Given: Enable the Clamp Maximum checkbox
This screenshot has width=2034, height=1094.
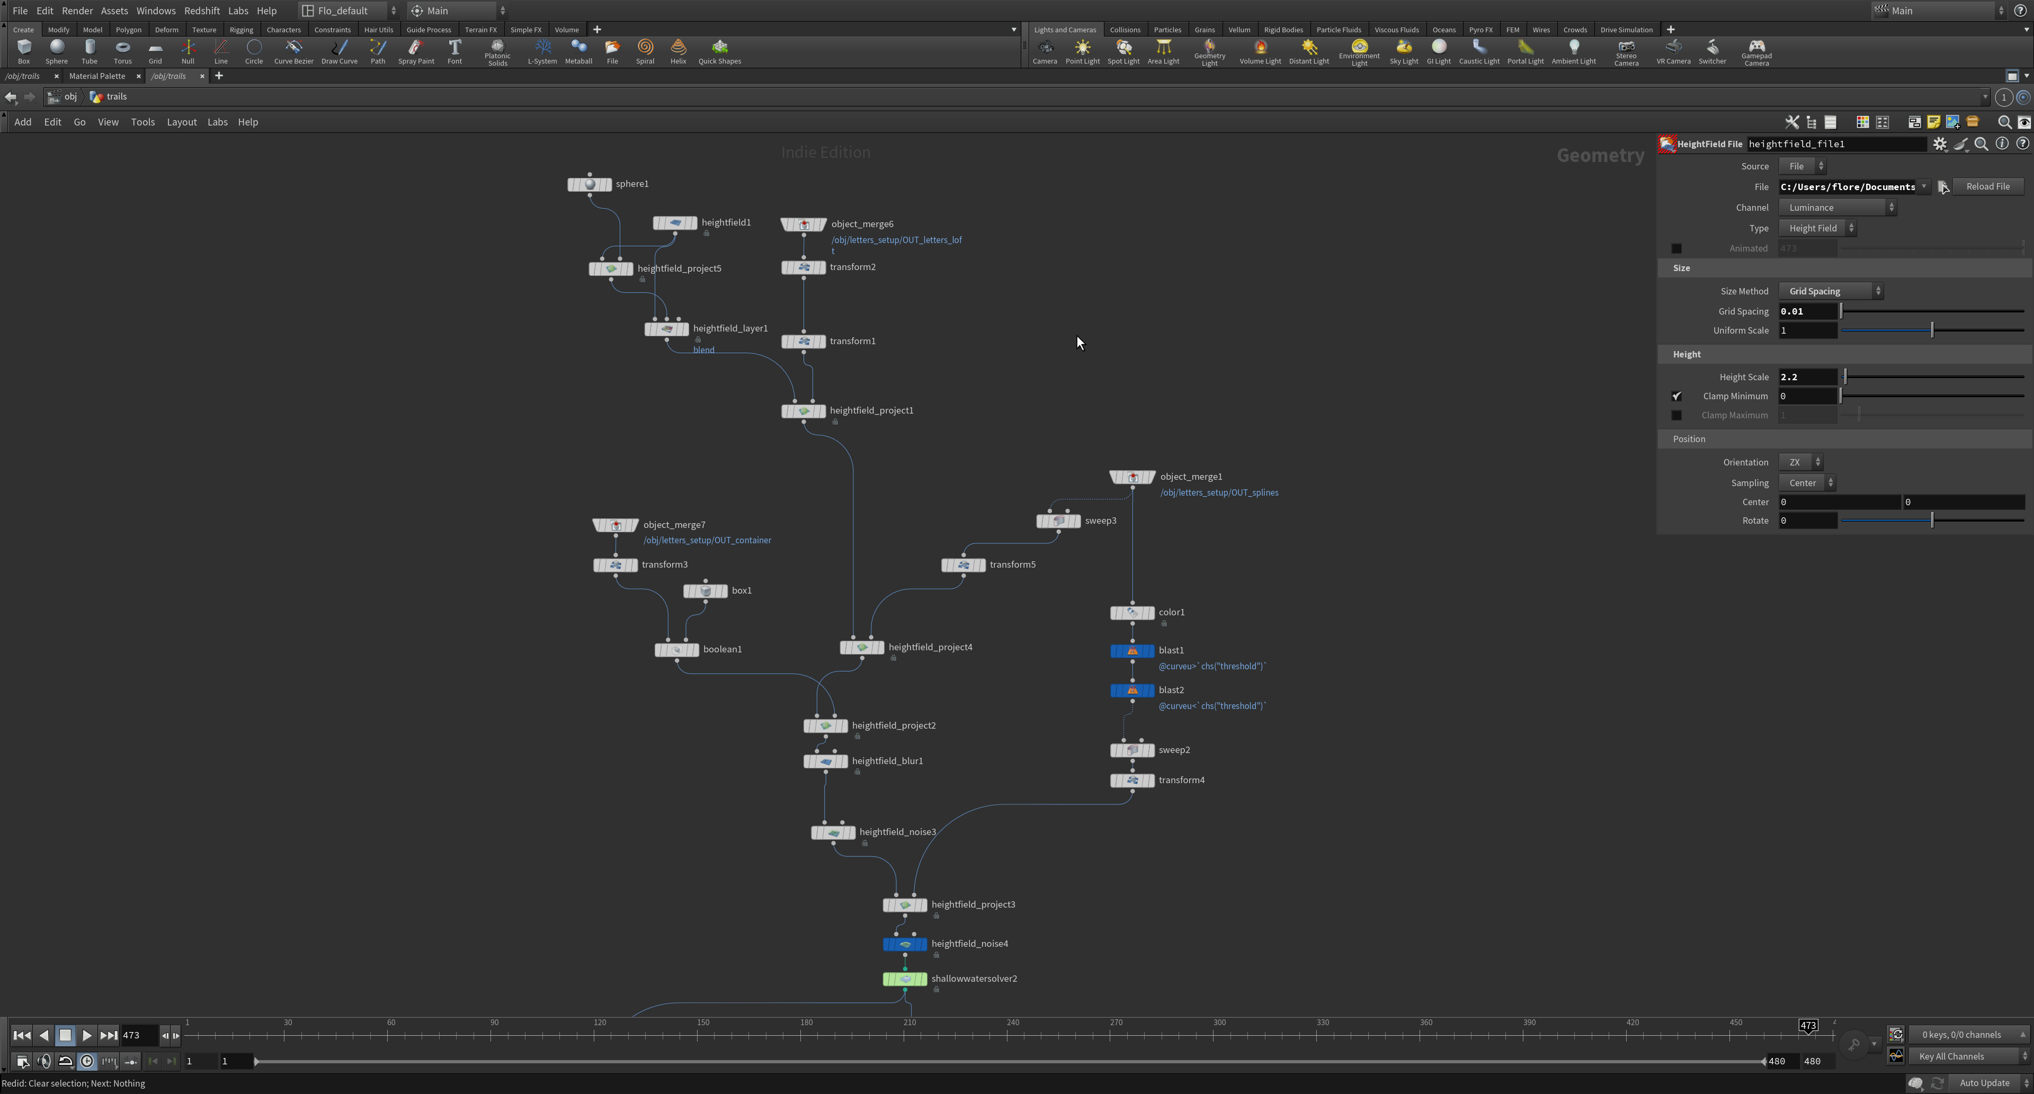Looking at the screenshot, I should point(1676,415).
